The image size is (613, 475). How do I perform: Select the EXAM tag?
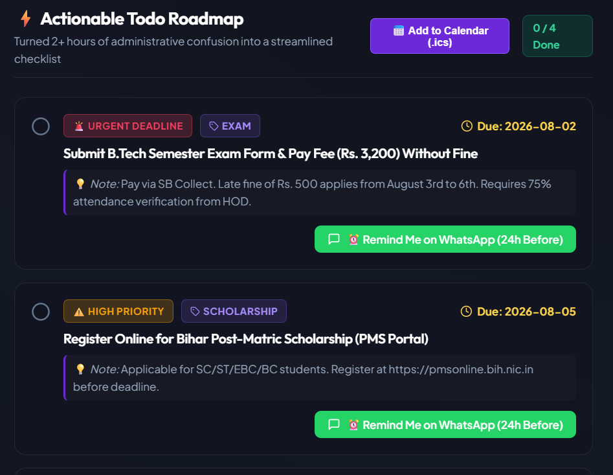coord(230,126)
